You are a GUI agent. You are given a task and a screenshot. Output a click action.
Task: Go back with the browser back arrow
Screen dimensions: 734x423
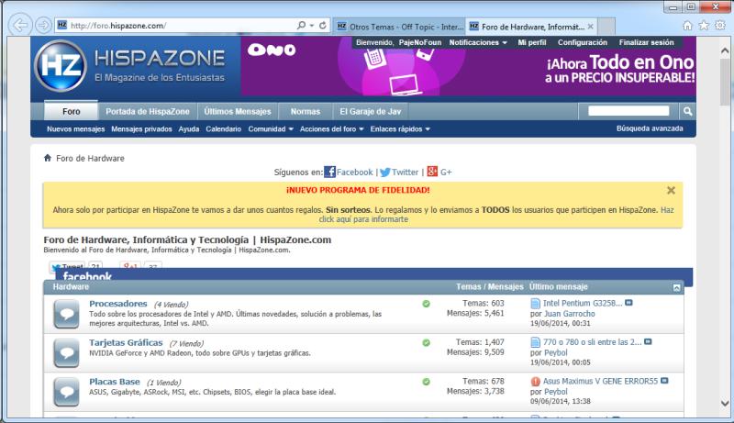point(20,26)
